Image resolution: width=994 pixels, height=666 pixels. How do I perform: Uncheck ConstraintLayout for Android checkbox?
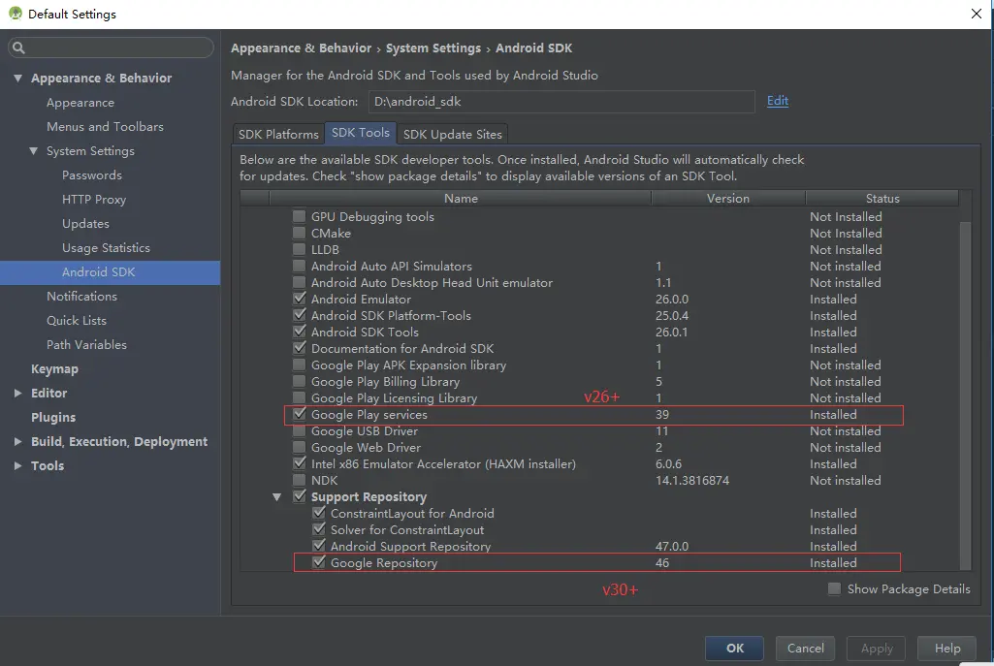pyautogui.click(x=319, y=513)
